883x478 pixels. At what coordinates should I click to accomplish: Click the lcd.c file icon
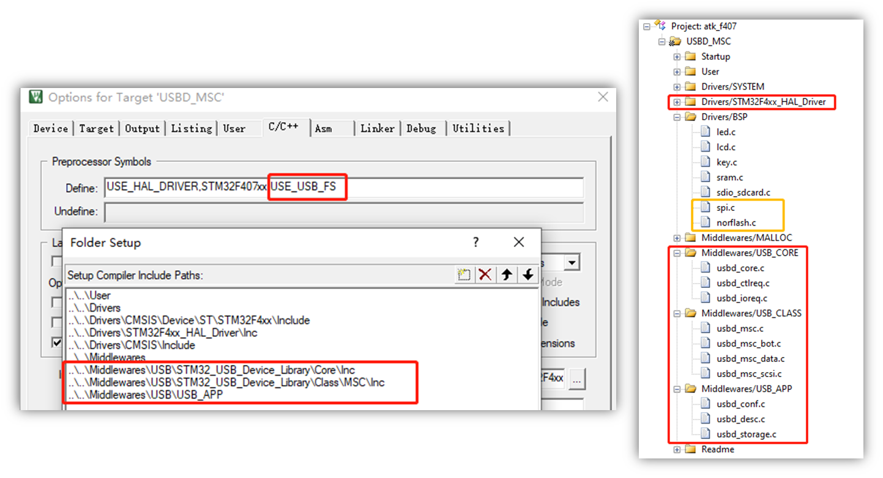pos(706,147)
